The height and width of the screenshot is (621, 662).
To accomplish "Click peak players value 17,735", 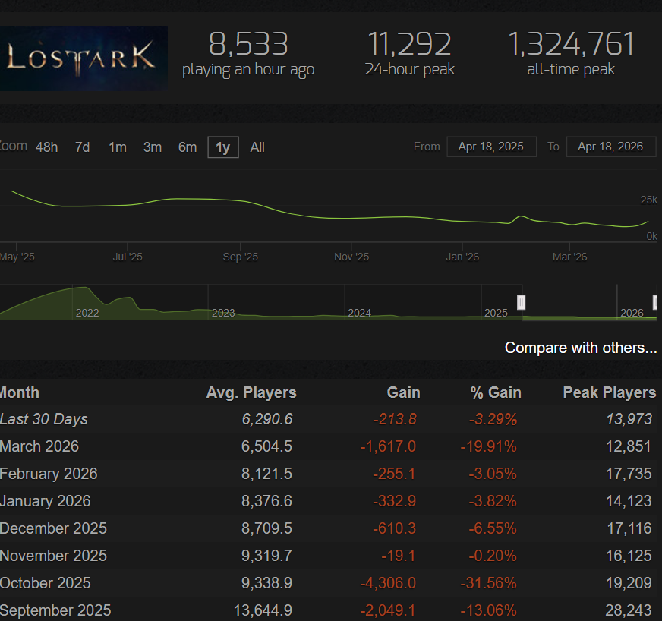I will [629, 474].
